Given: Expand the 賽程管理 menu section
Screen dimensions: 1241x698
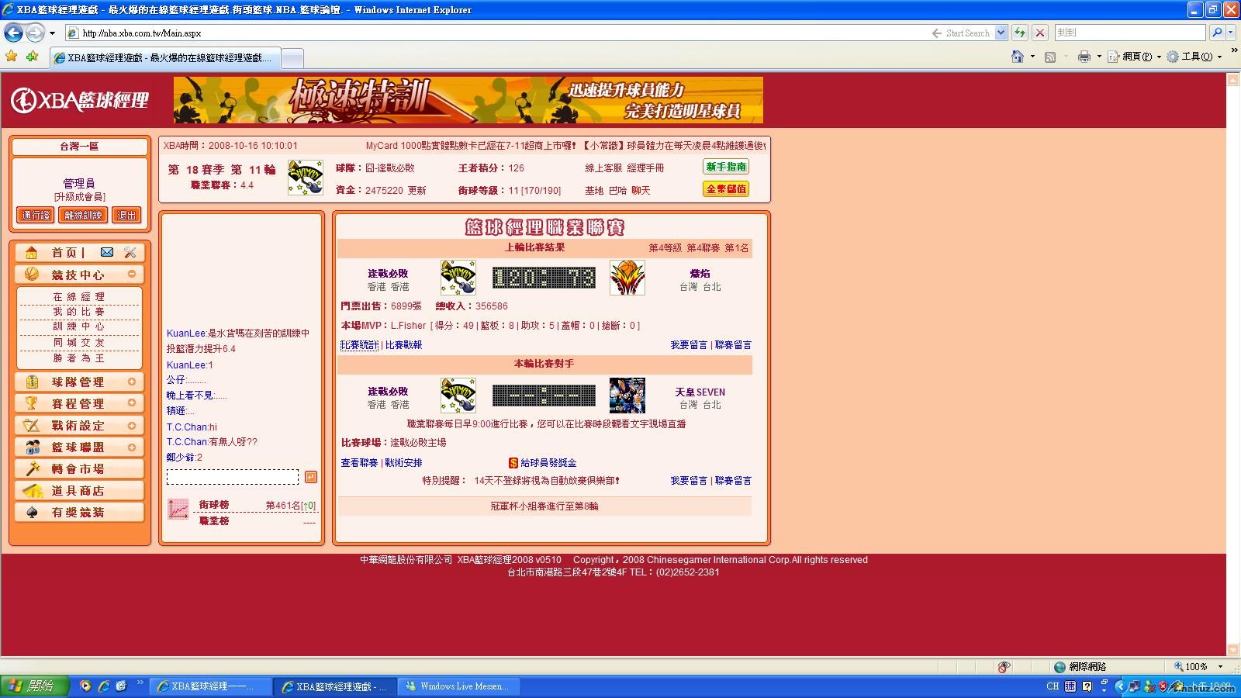Looking at the screenshot, I should [132, 403].
